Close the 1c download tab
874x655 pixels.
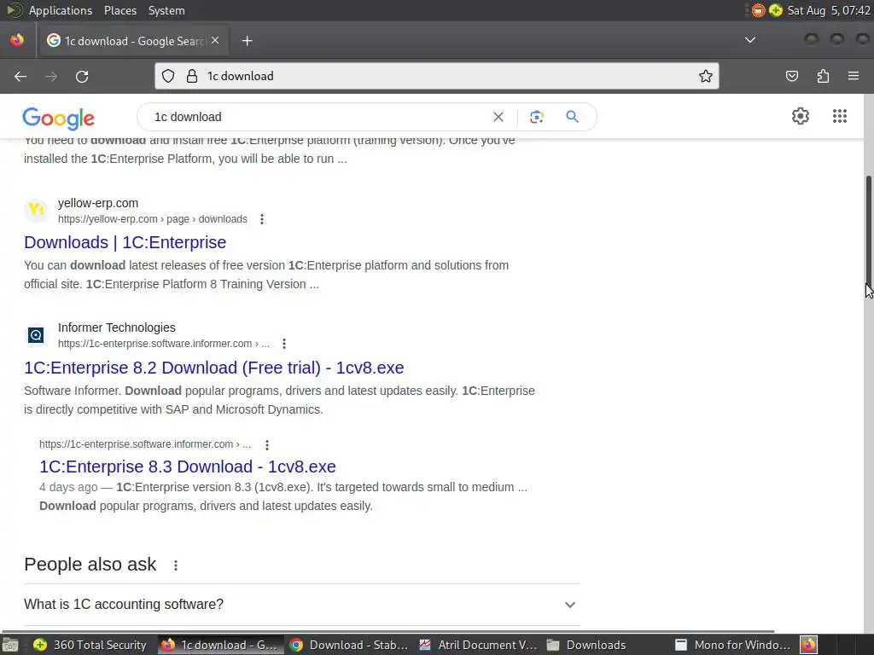[x=215, y=41]
